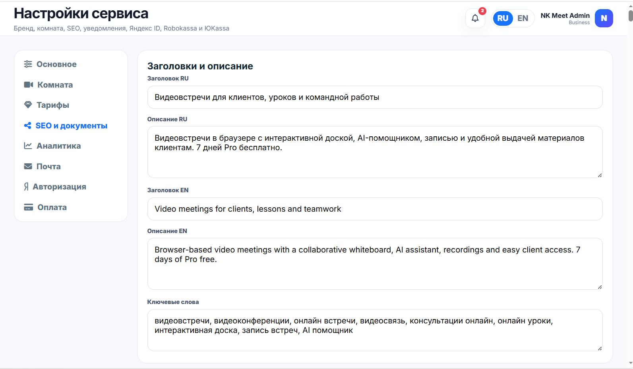Click the Yandex Я icon beside Авторизация
This screenshot has width=633, height=369.
(26, 187)
